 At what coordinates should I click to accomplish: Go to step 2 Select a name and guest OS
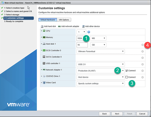18,11
